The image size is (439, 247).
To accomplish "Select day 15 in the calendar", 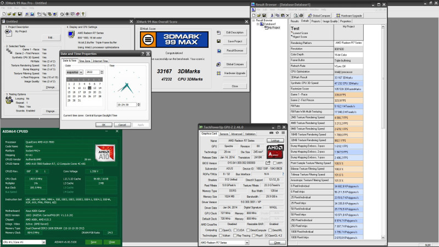I will point(69,92).
